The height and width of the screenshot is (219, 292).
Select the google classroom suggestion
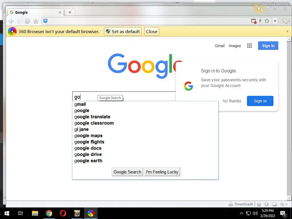coord(145,123)
